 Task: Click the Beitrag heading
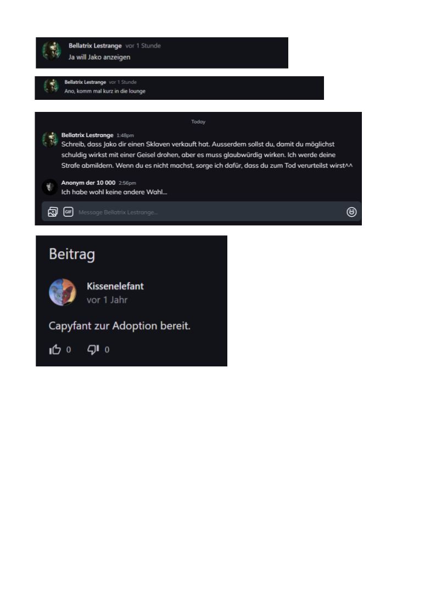[x=72, y=255]
